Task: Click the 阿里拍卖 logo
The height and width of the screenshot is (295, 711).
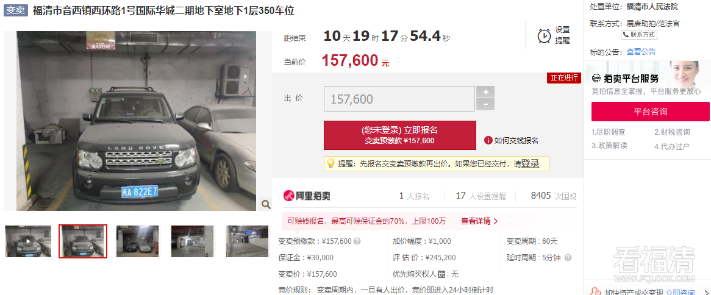Action: coord(307,196)
